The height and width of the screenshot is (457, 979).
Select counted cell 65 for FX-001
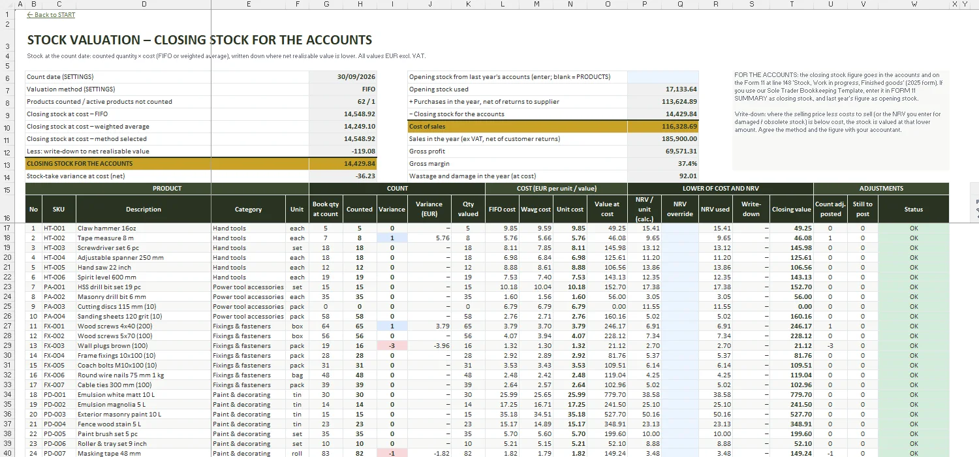pyautogui.click(x=360, y=326)
